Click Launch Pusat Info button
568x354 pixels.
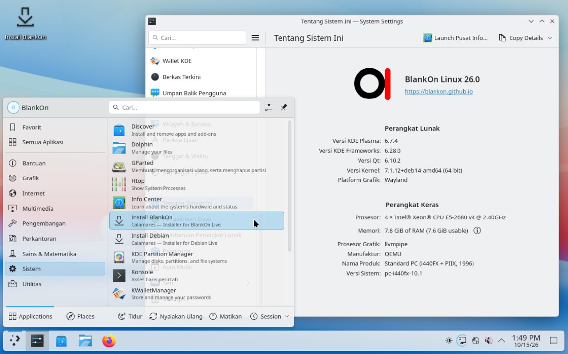[456, 38]
